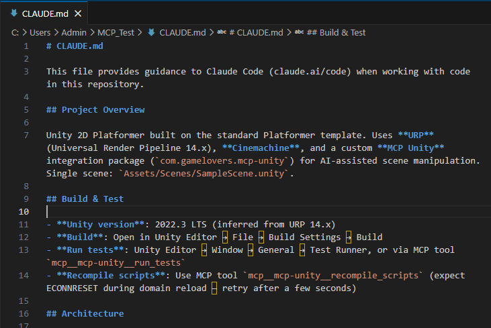The width and height of the screenshot is (491, 328).
Task: Close the CLAUDE.md tab
Action: click(78, 13)
